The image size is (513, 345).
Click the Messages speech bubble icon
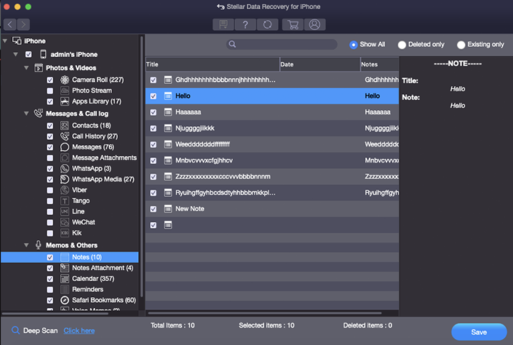click(65, 147)
